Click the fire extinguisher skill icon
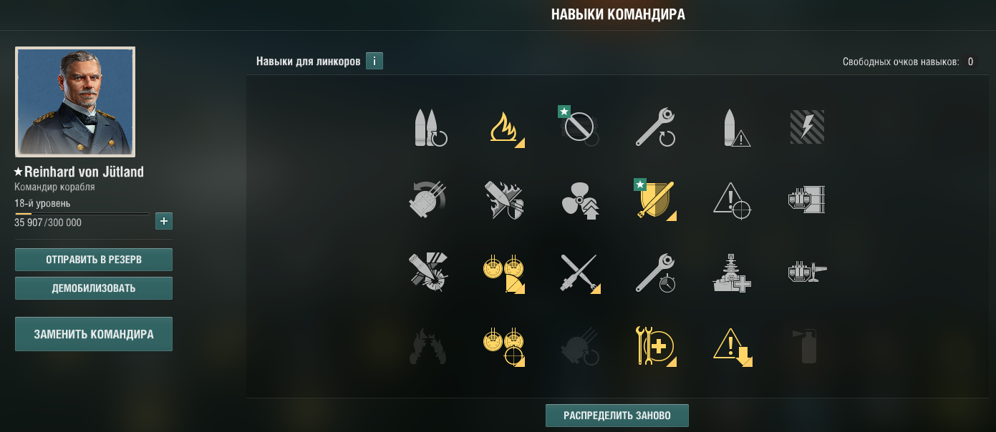The image size is (996, 432). [x=808, y=347]
